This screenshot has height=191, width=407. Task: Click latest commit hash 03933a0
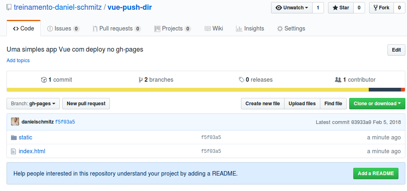pyautogui.click(x=361, y=122)
